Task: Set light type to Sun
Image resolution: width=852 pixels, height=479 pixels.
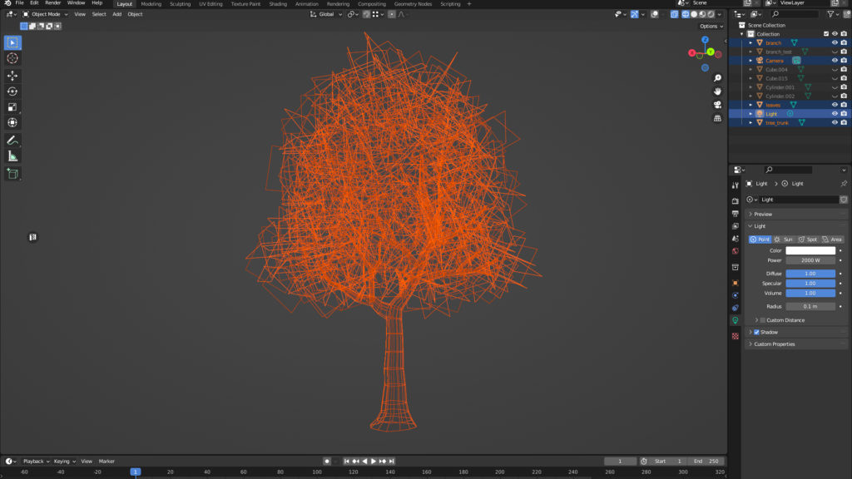Action: 784,239
